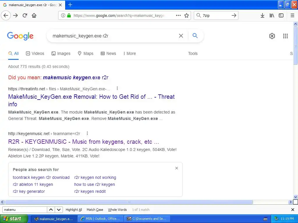The height and width of the screenshot is (223, 298).
Task: Open the browser home page
Action: pos(34,15)
